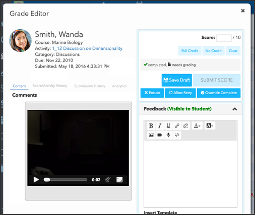
Task: Toggle fullscreen on the video player
Action: point(119,180)
